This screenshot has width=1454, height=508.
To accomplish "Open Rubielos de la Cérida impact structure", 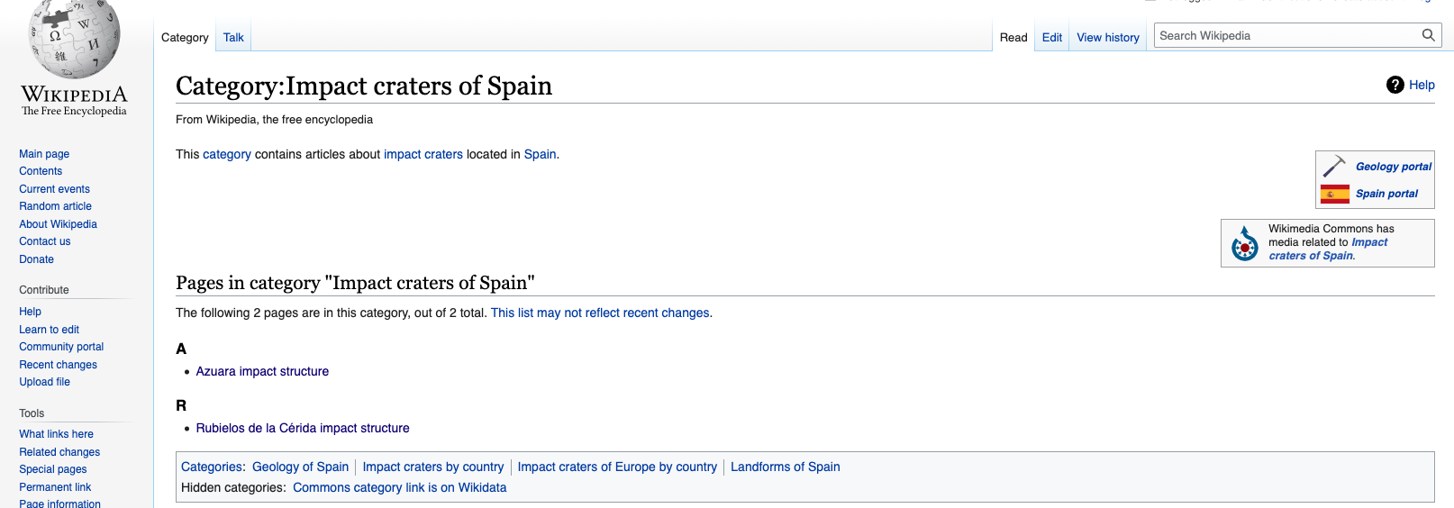I will pos(303,428).
